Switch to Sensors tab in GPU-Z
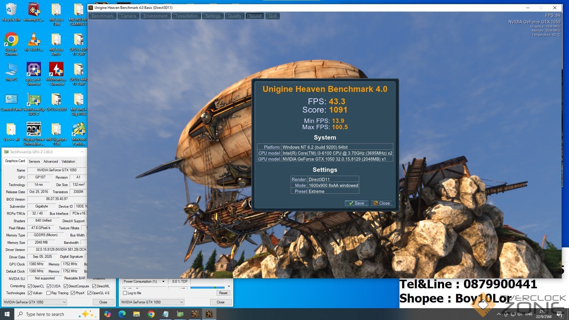Viewport: 569px width, 320px height. [x=34, y=161]
